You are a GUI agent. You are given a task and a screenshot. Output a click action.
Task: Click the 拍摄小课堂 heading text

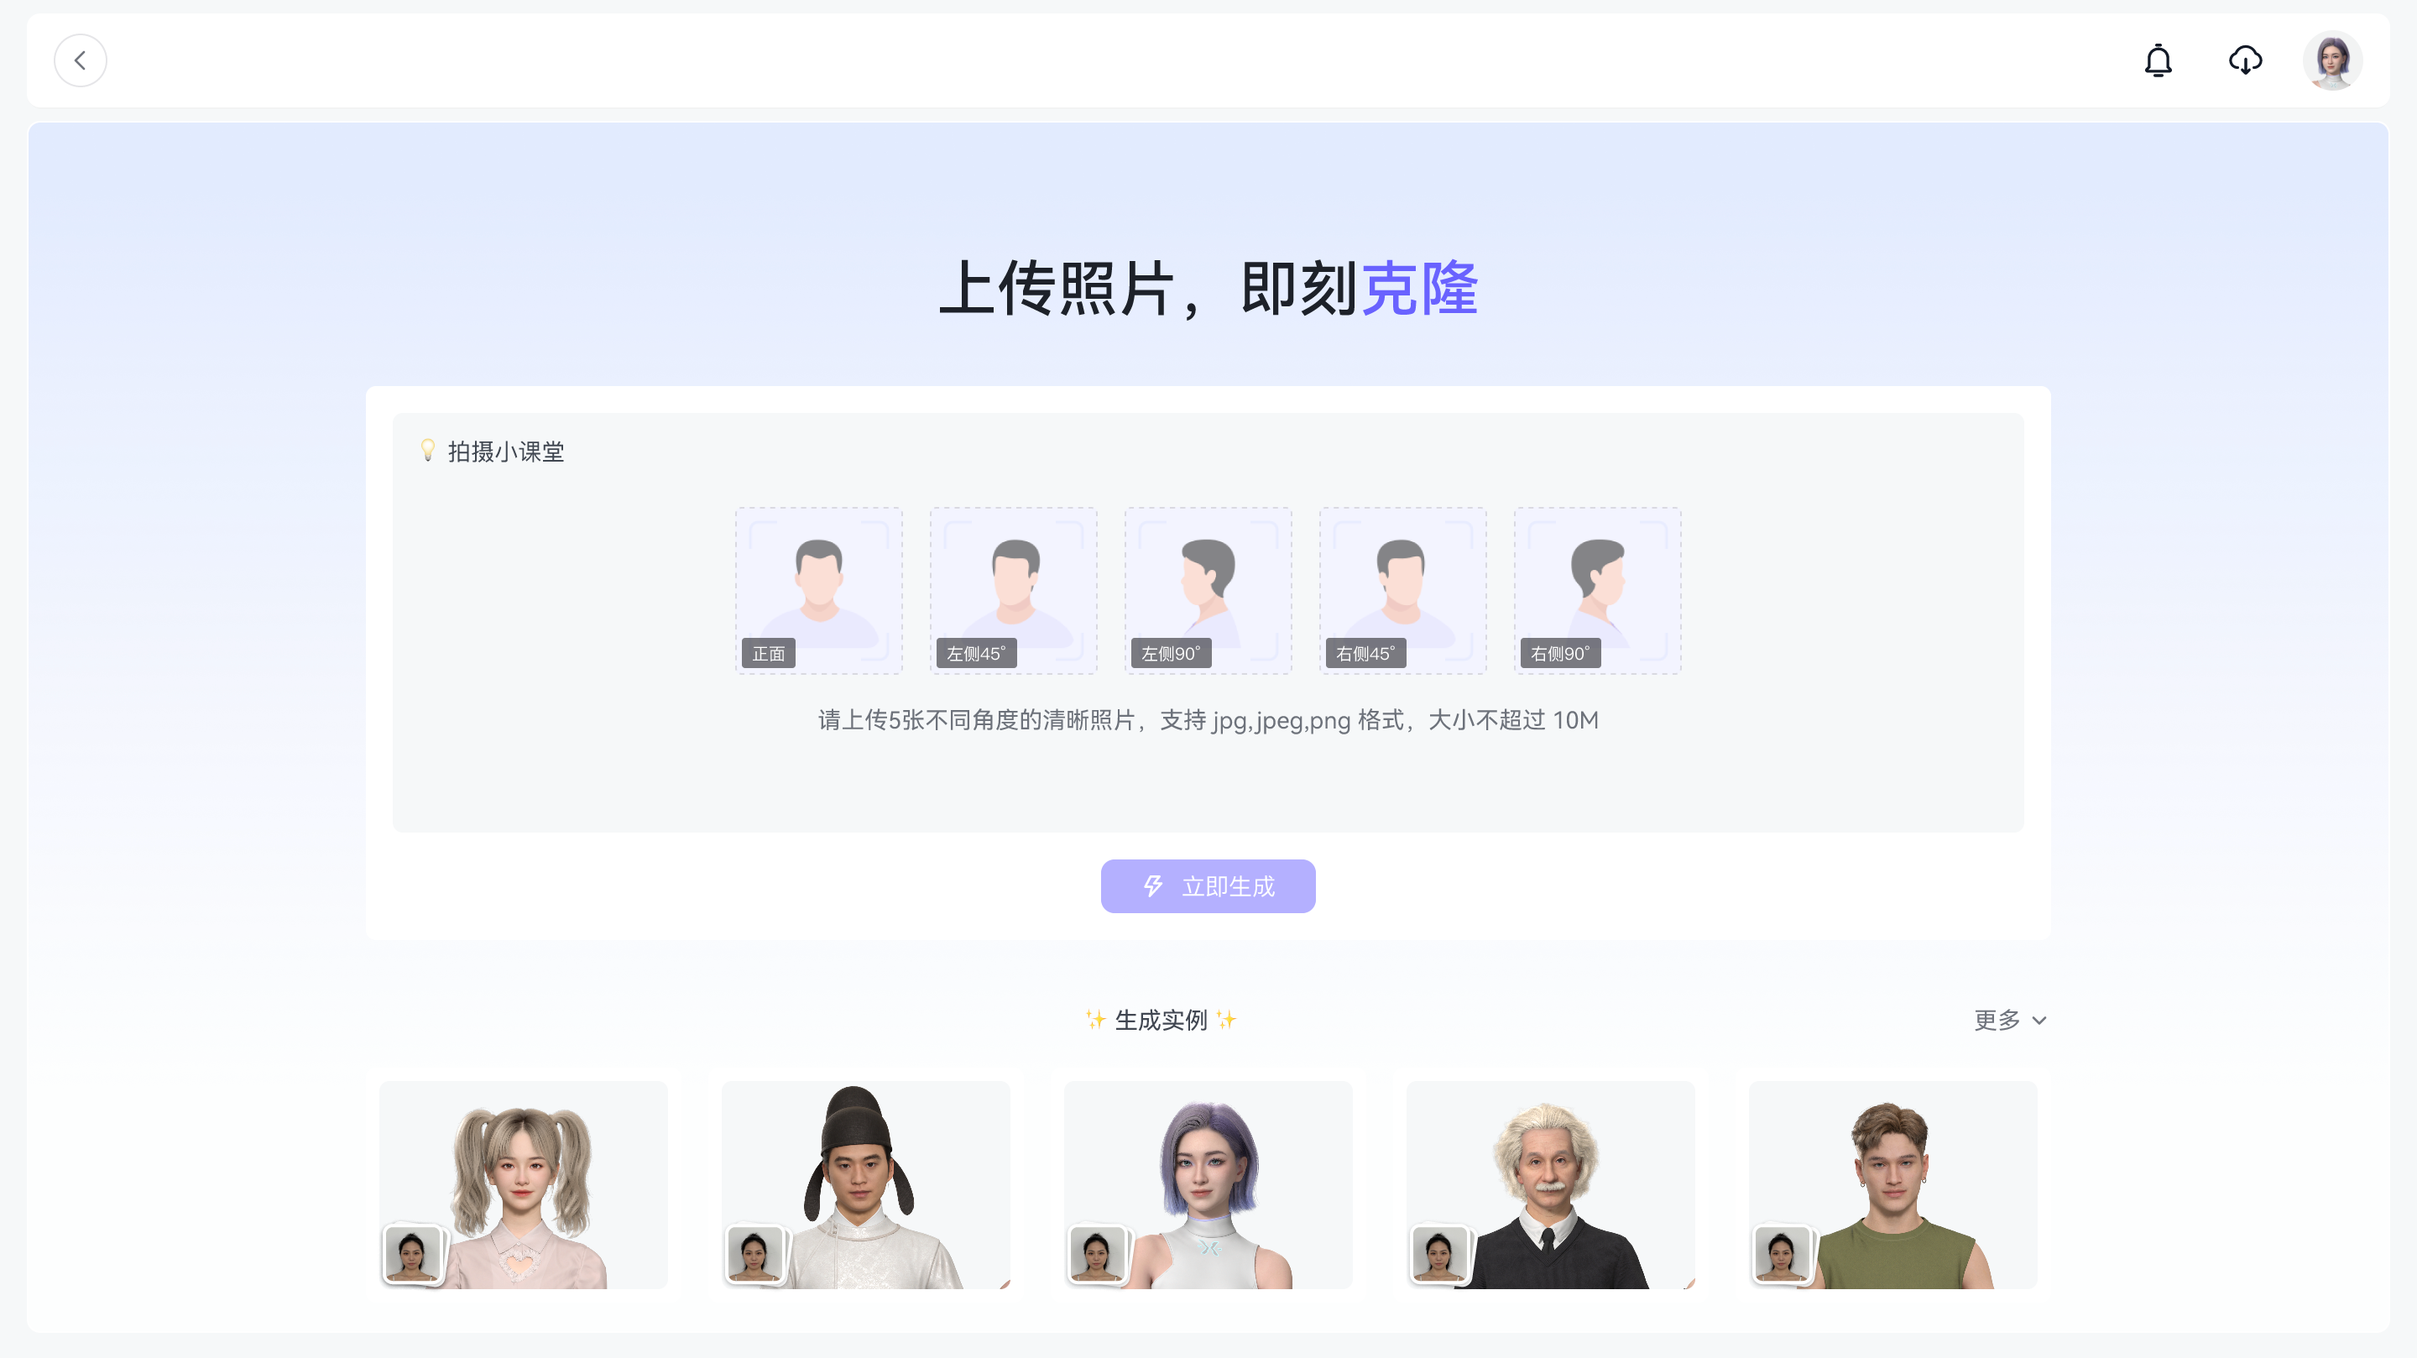coord(506,452)
